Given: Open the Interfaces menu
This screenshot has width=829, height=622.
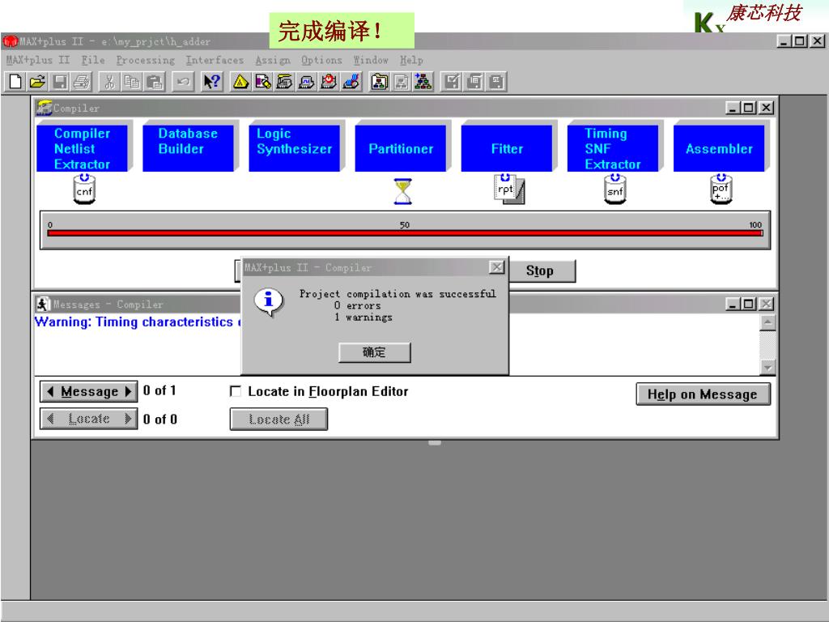Looking at the screenshot, I should [215, 60].
